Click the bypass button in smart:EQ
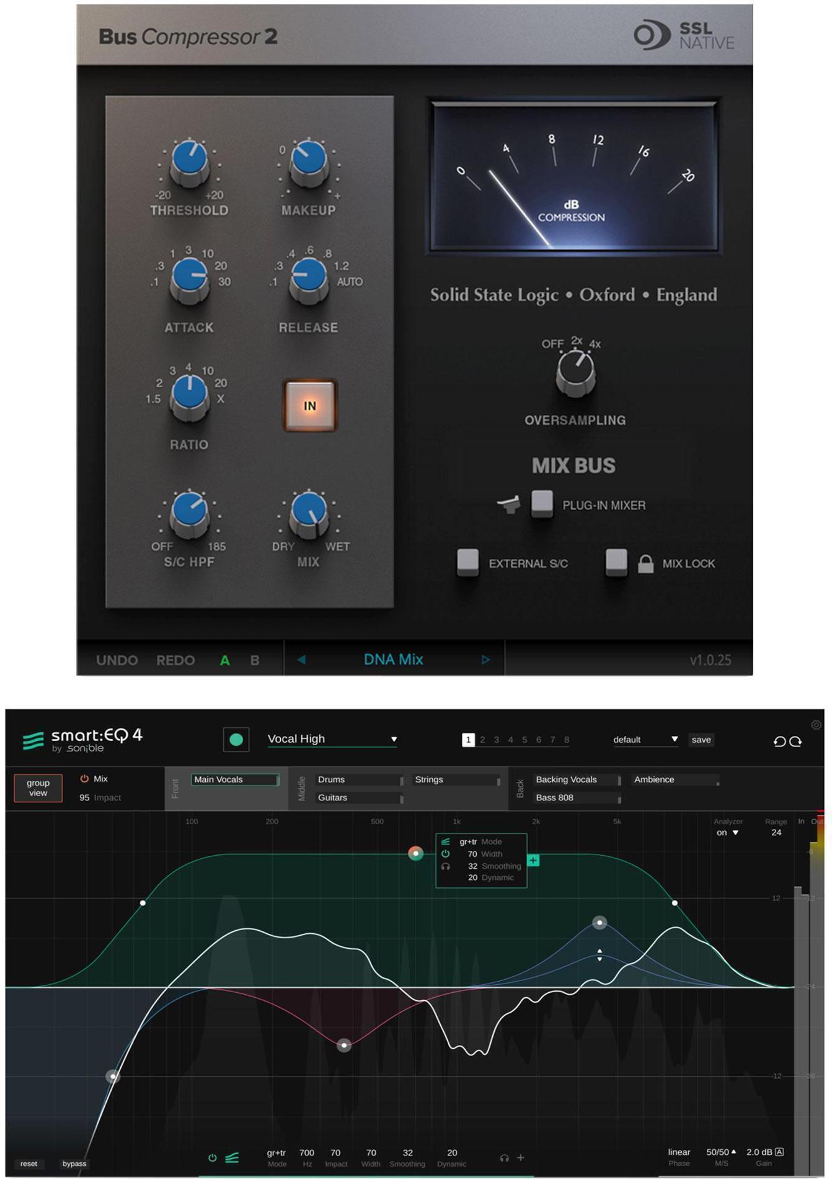Viewport: 832px width, 1179px height. pos(74,1163)
